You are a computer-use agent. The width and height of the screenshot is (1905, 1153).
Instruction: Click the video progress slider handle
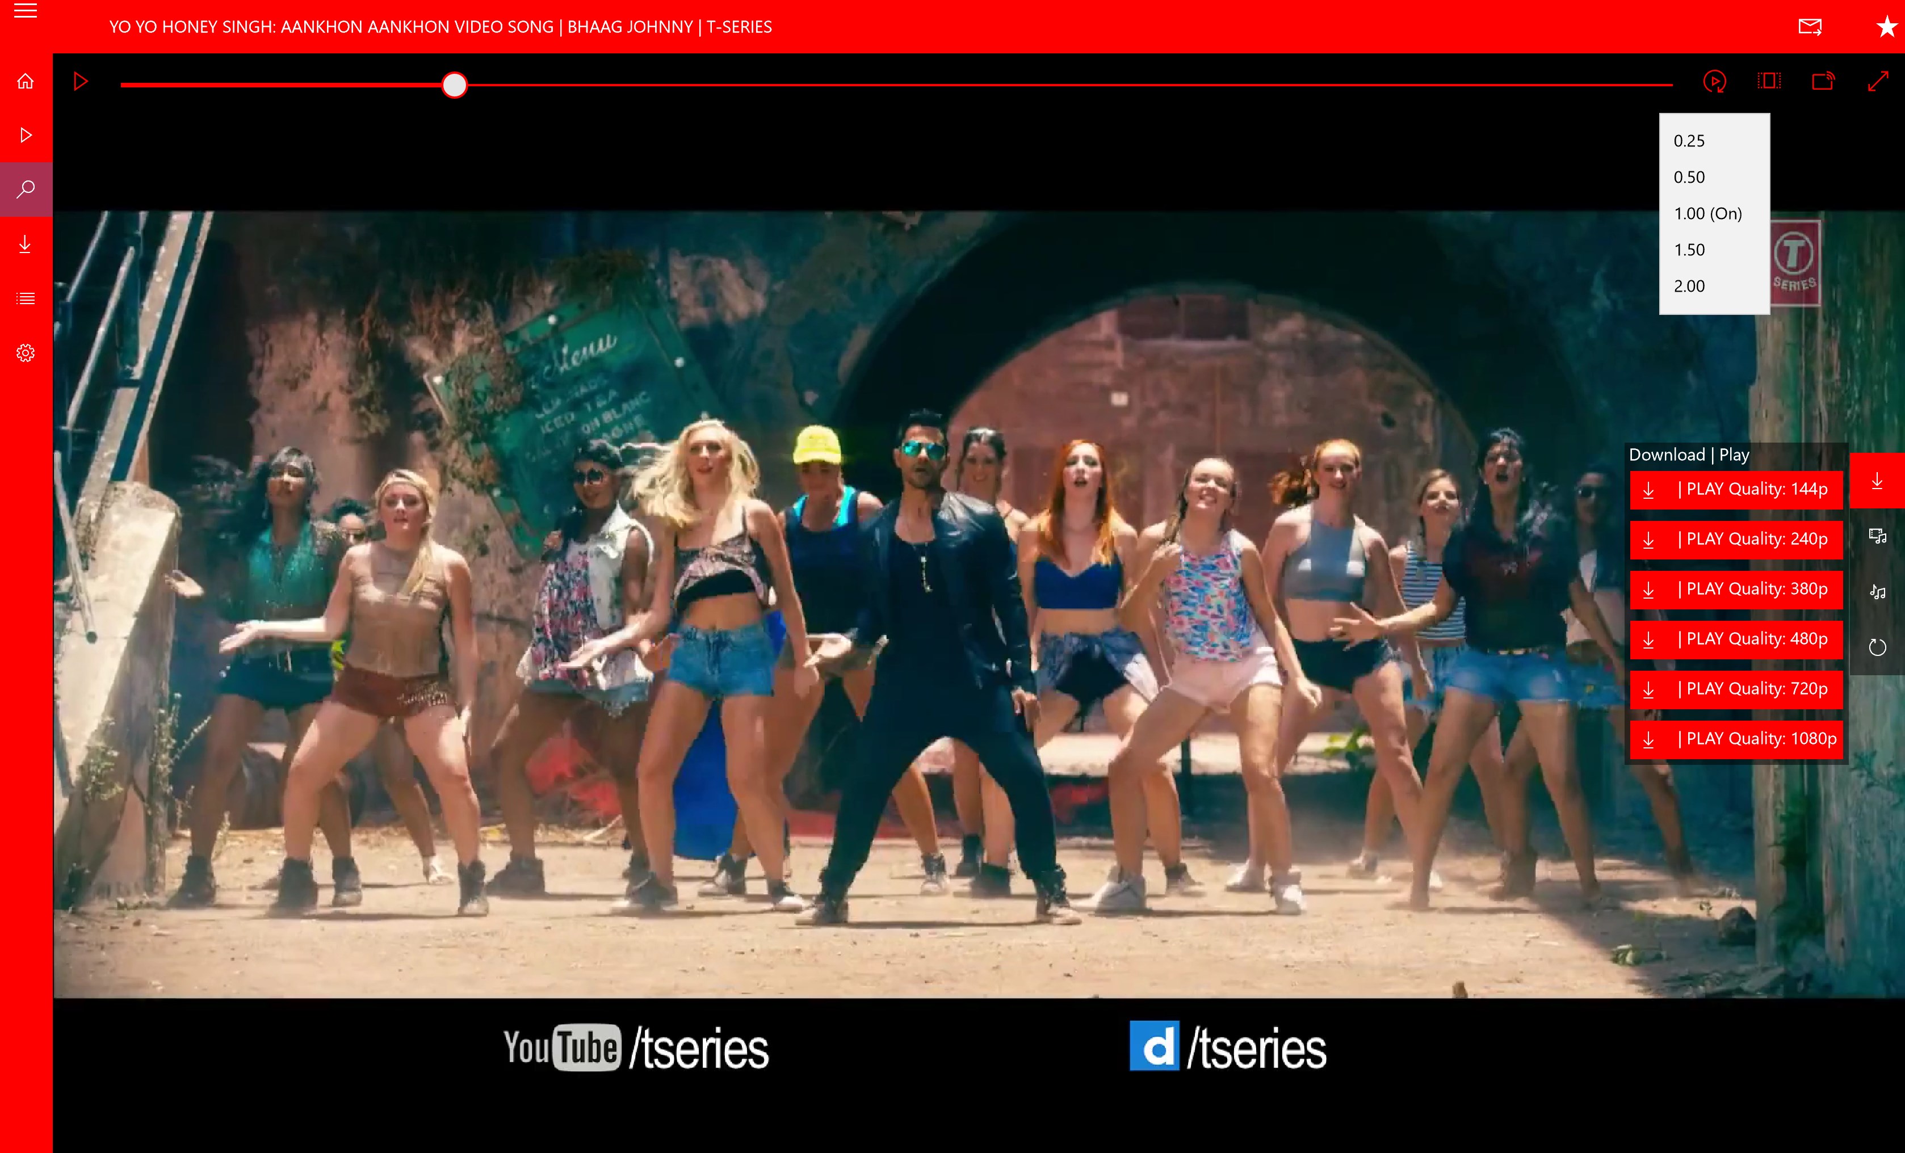click(x=455, y=84)
